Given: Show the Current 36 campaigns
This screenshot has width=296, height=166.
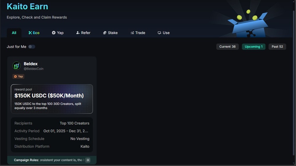Looking at the screenshot, I should [x=227, y=47].
